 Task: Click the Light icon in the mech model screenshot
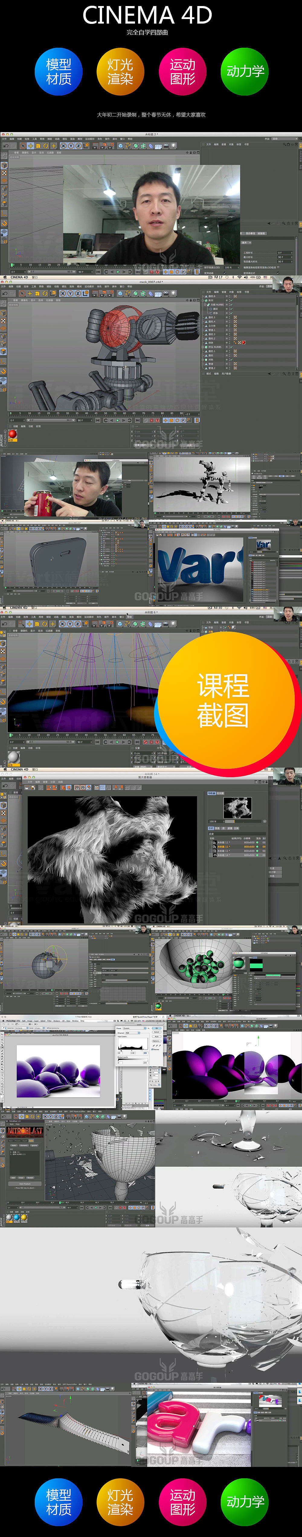173,293
